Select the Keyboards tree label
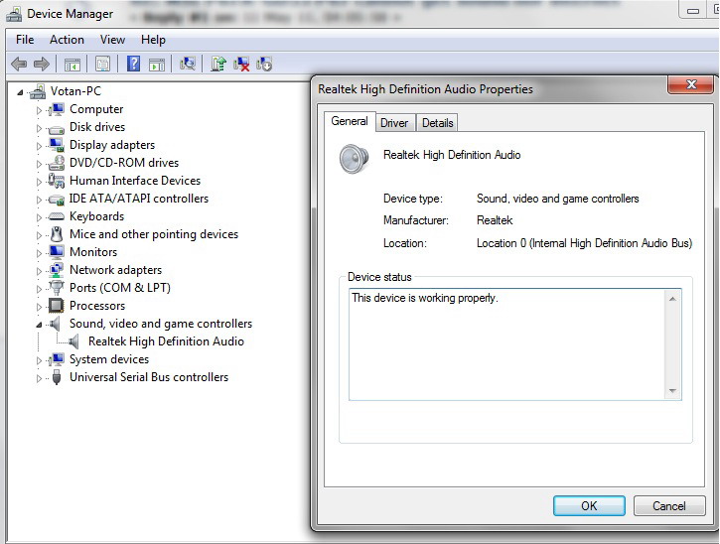720x544 pixels. (97, 216)
